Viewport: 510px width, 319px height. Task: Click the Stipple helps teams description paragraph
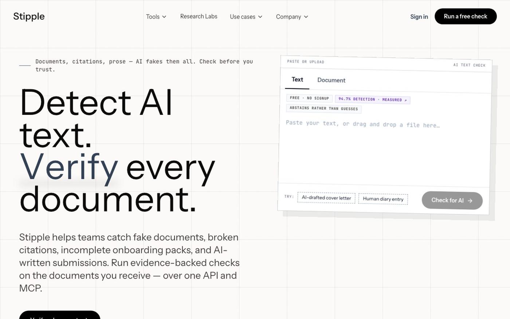pos(129,262)
